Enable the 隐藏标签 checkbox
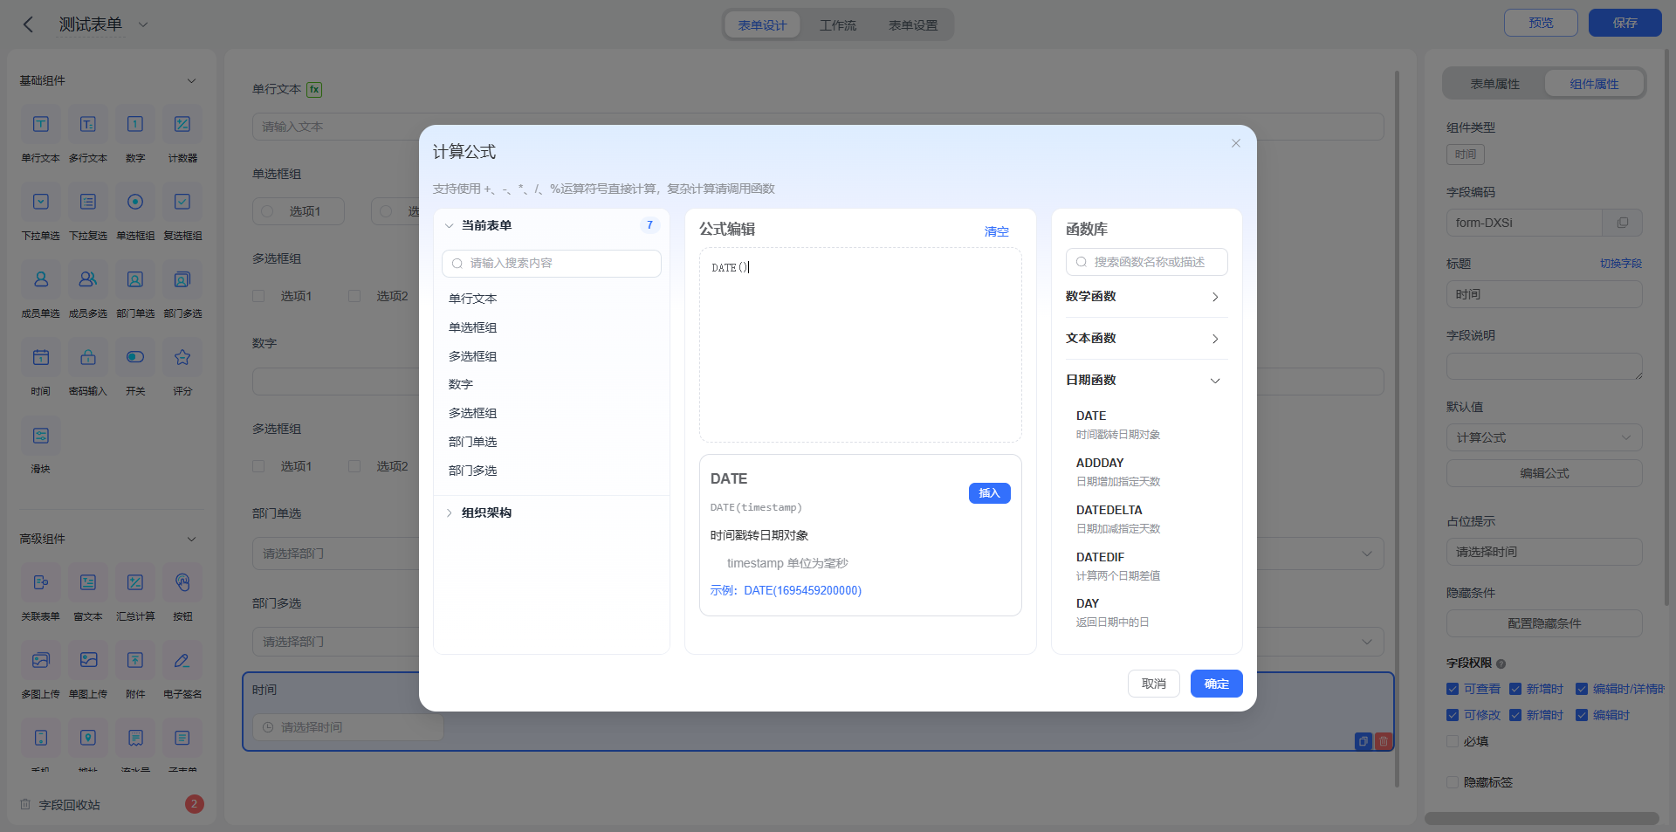Screen dimensions: 1676x832 click(x=1453, y=782)
